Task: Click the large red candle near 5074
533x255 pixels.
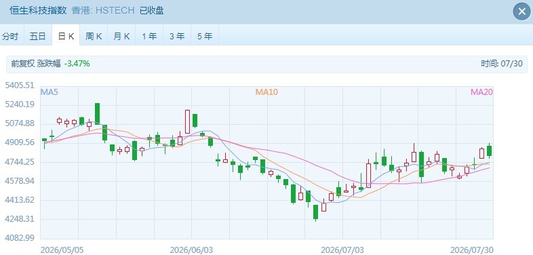Action: pyautogui.click(x=187, y=121)
